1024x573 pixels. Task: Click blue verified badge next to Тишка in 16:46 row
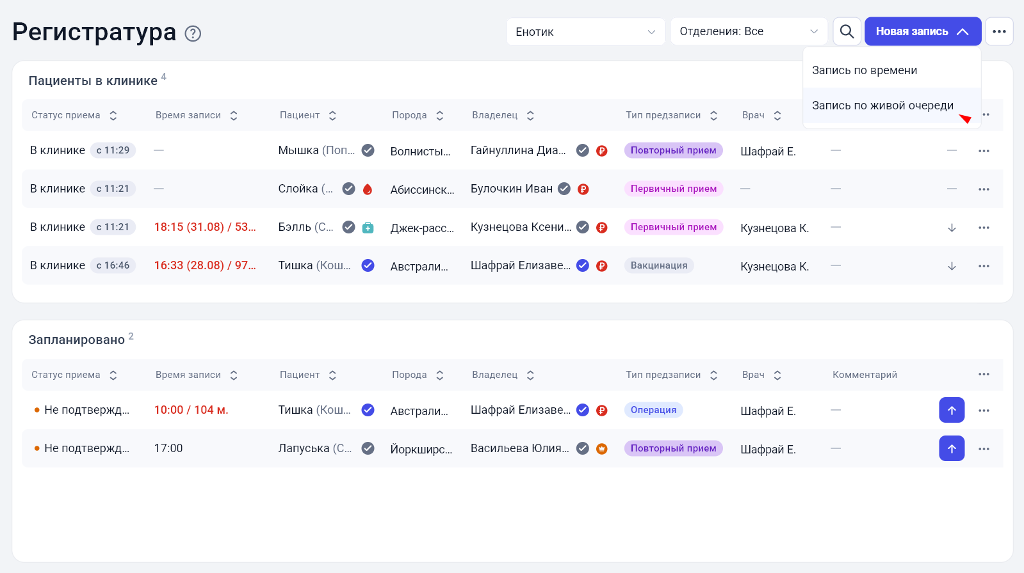[x=368, y=265]
